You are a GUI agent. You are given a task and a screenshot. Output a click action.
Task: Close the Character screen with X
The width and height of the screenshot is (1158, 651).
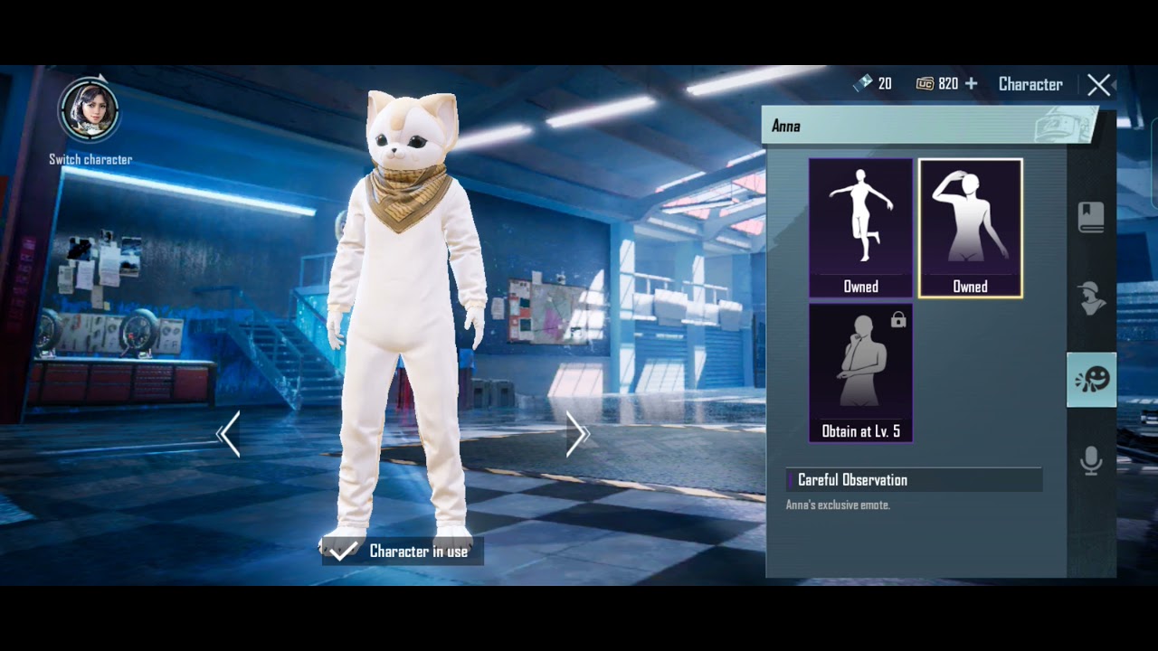(1099, 85)
